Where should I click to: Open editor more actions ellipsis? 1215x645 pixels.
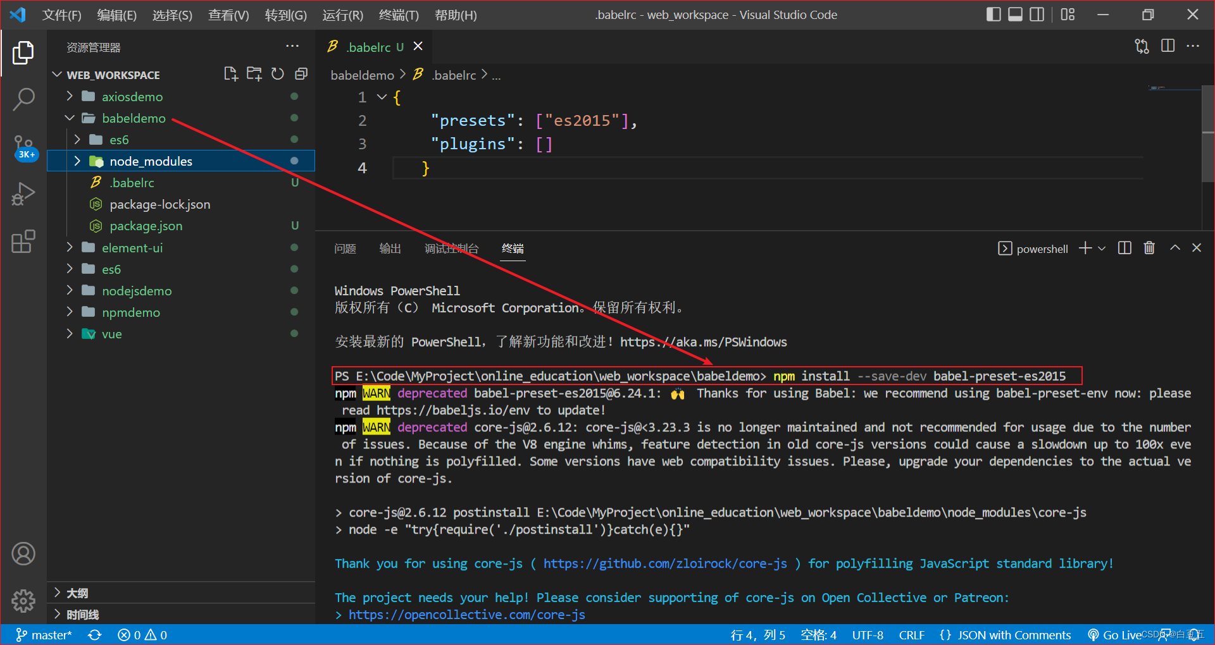point(1193,46)
